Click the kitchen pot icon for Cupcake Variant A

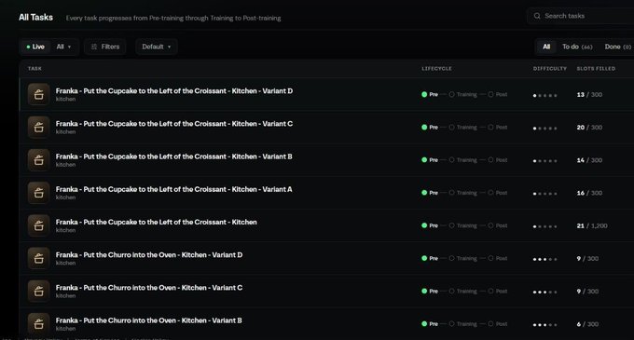39,193
